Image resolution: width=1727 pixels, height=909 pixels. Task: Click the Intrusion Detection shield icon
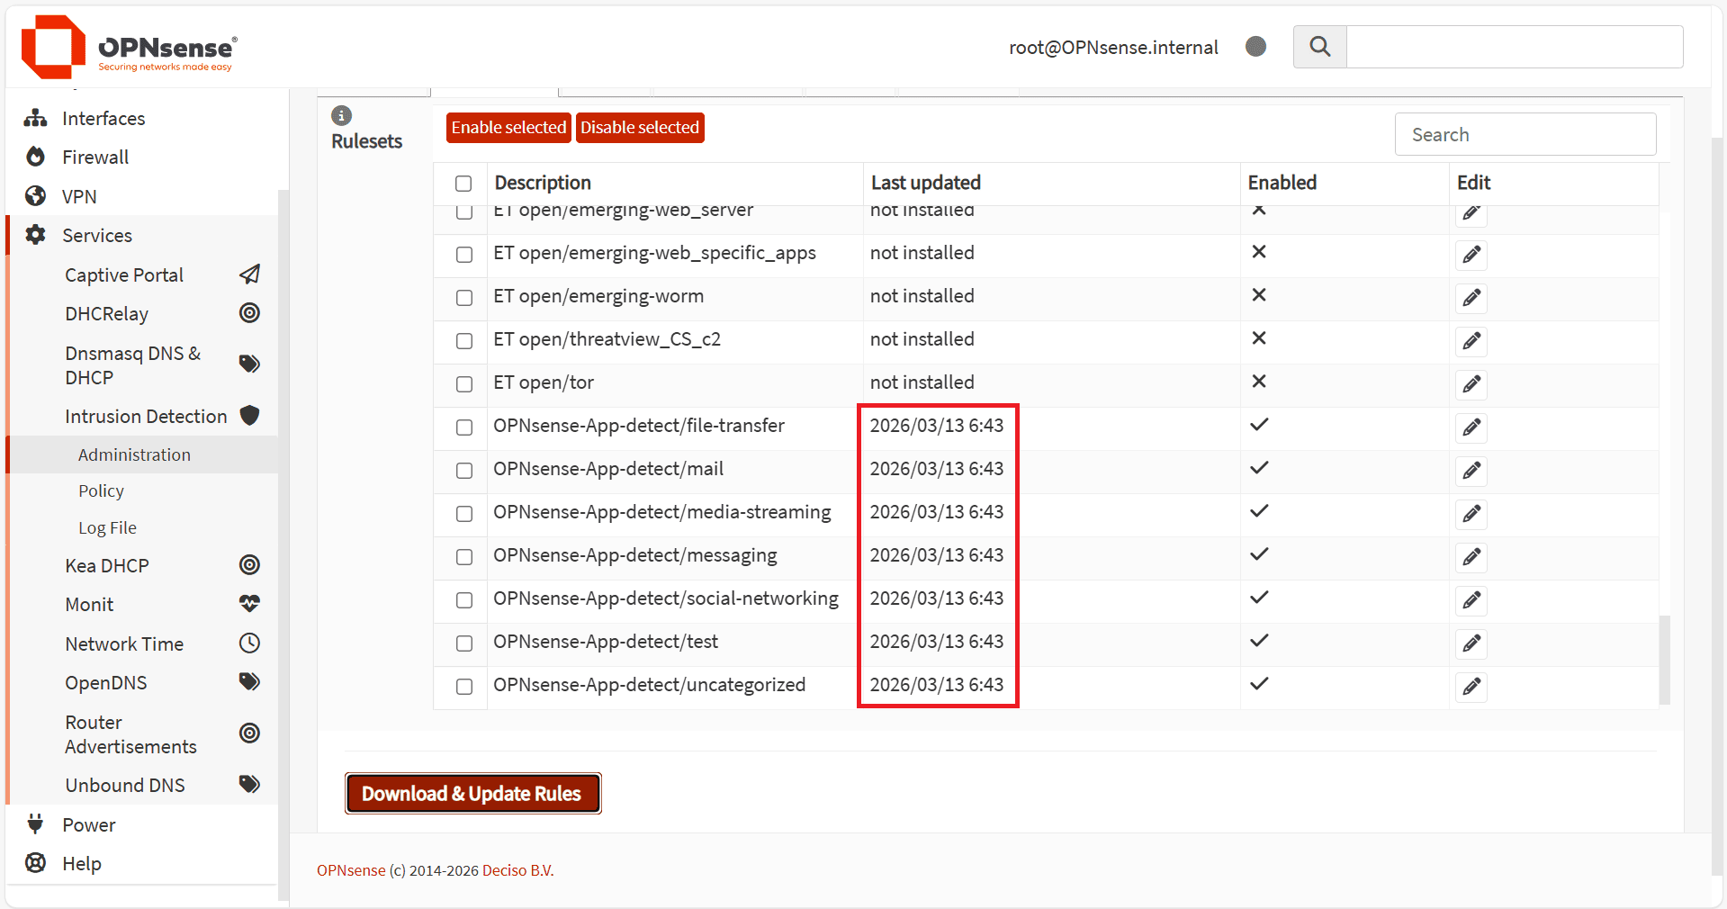point(249,416)
